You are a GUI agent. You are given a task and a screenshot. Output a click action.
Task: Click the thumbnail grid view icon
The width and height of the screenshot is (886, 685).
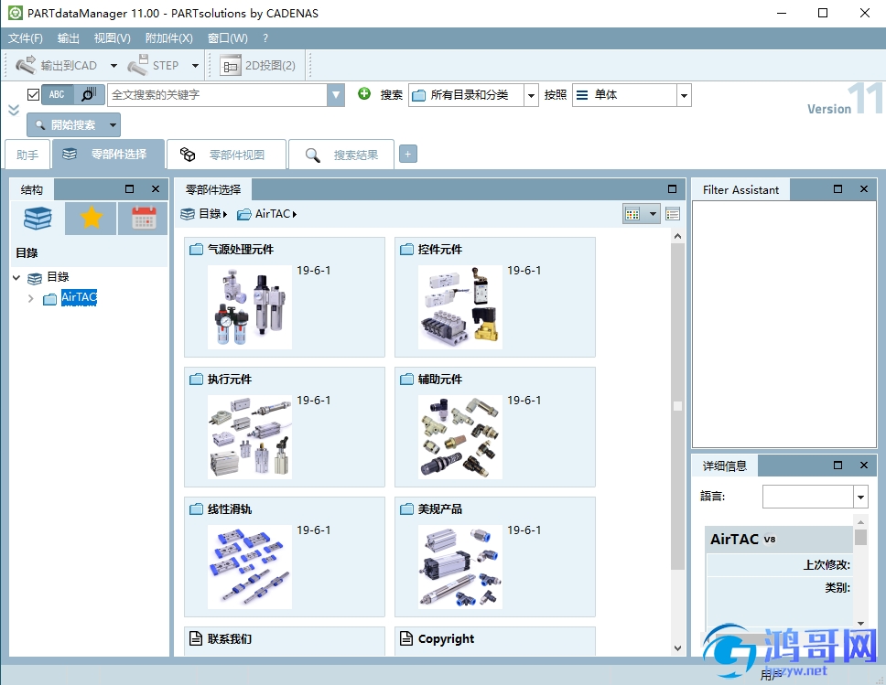pyautogui.click(x=632, y=214)
